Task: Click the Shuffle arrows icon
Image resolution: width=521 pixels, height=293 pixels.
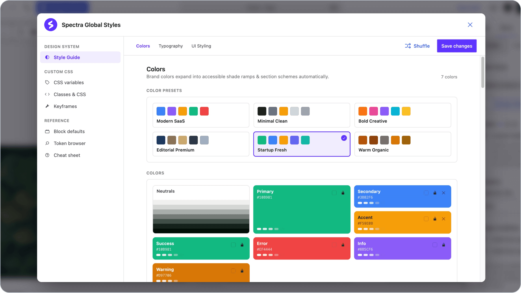Action: coord(408,46)
